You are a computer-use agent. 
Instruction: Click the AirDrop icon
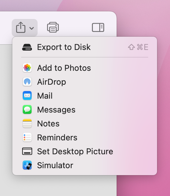(x=27, y=82)
